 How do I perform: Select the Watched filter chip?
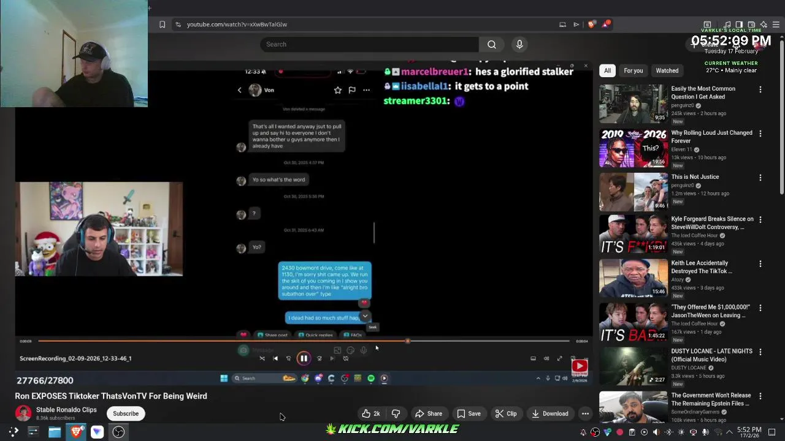667,70
